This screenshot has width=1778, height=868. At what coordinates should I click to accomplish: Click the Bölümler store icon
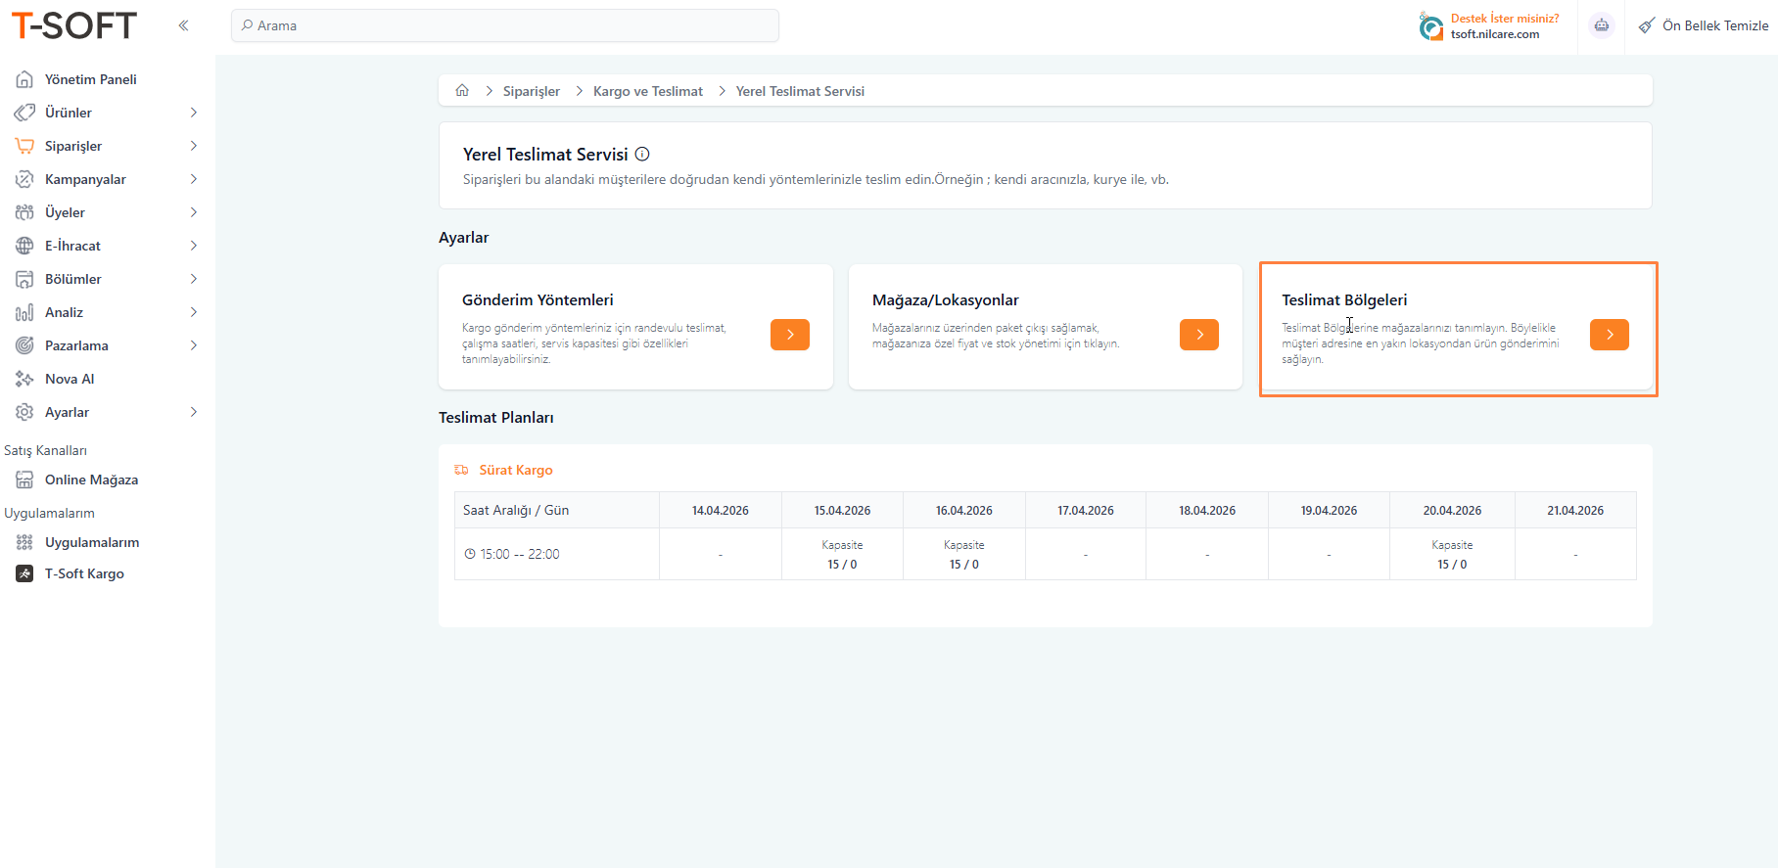coord(24,279)
